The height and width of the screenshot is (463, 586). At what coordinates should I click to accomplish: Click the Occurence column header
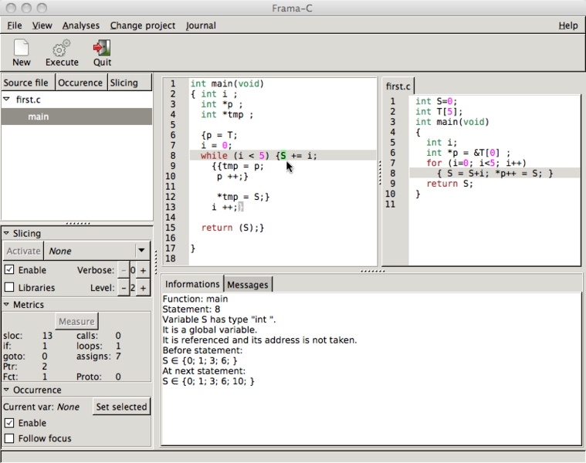pyautogui.click(x=82, y=83)
